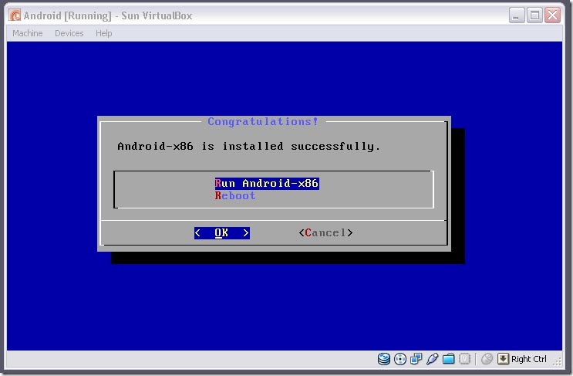This screenshot has width=573, height=376.
Task: Maximize the VirtualBox window
Action: tap(534, 15)
